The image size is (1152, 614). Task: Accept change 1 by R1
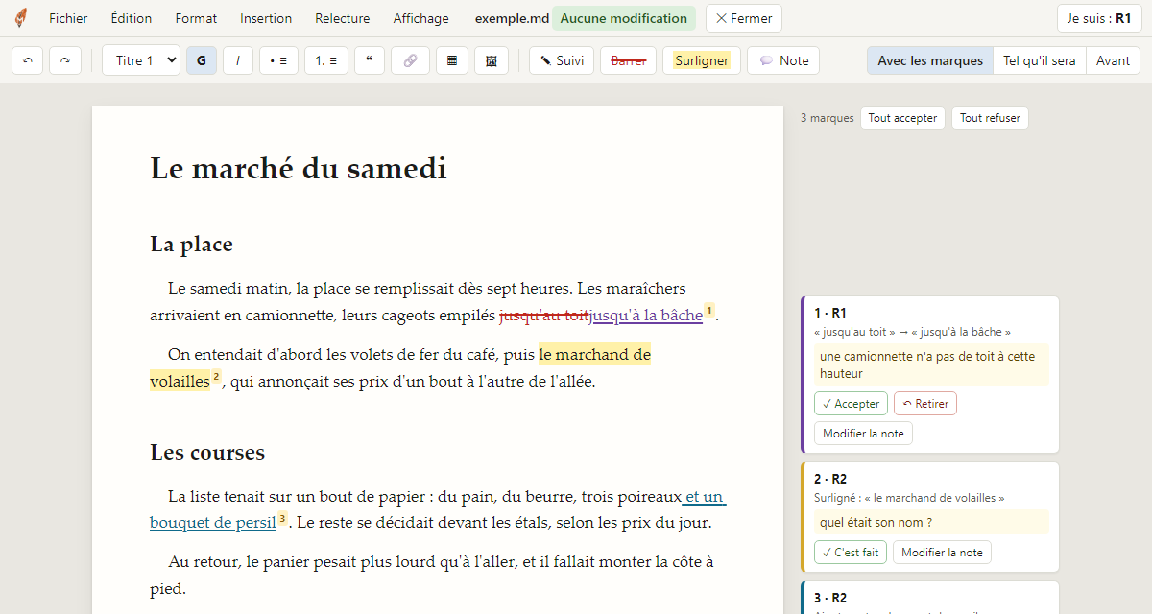click(851, 404)
